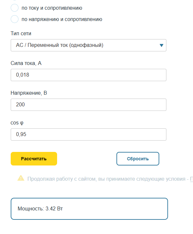The image size is (193, 234).
Task: Click the 'Сбросить' reset button
Action: coord(138,159)
